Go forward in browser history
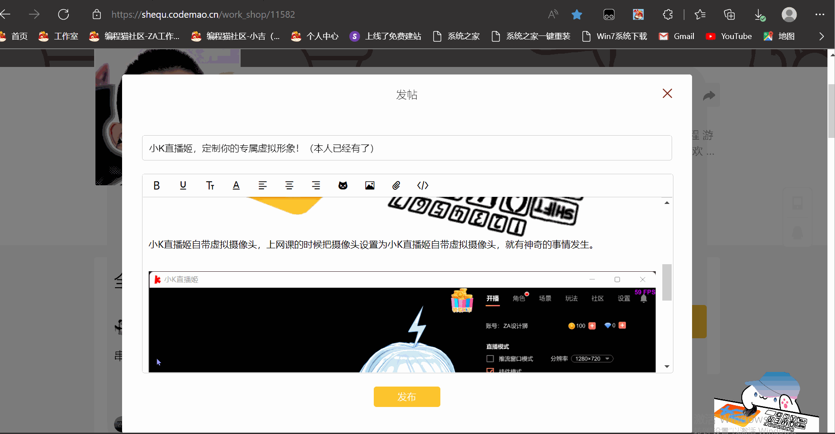 [x=34, y=15]
